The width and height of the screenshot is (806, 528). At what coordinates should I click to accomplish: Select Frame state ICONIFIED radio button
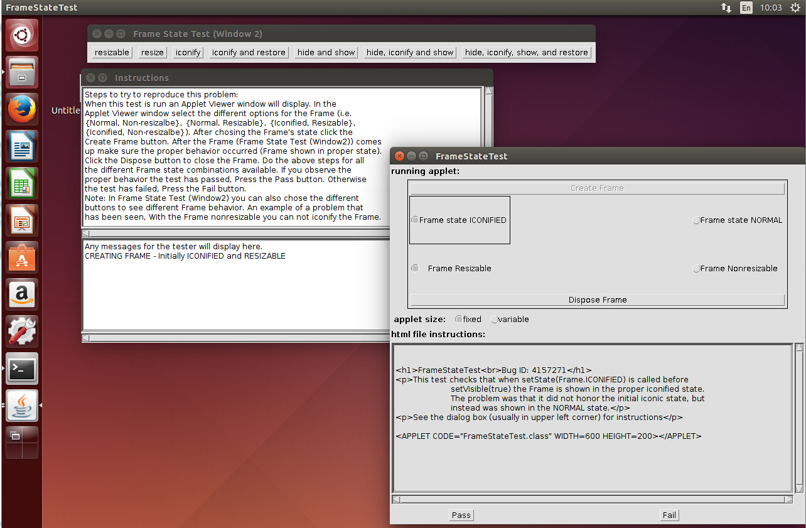415,220
